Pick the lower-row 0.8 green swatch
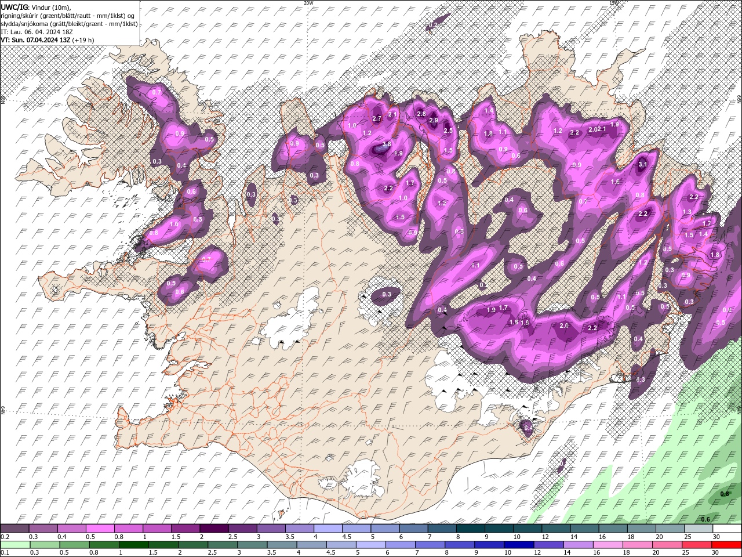The image size is (742, 557). tap(104, 545)
